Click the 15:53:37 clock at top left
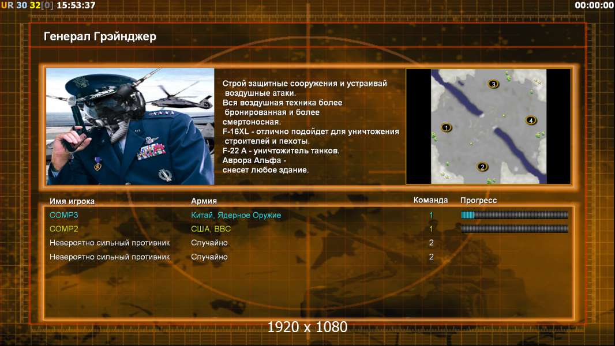The width and height of the screenshot is (615, 346). [76, 5]
